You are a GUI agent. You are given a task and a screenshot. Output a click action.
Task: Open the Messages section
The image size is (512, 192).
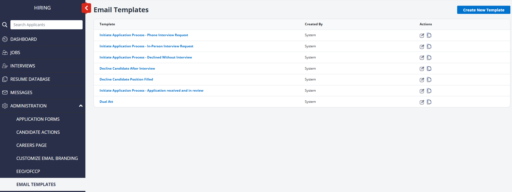[21, 92]
